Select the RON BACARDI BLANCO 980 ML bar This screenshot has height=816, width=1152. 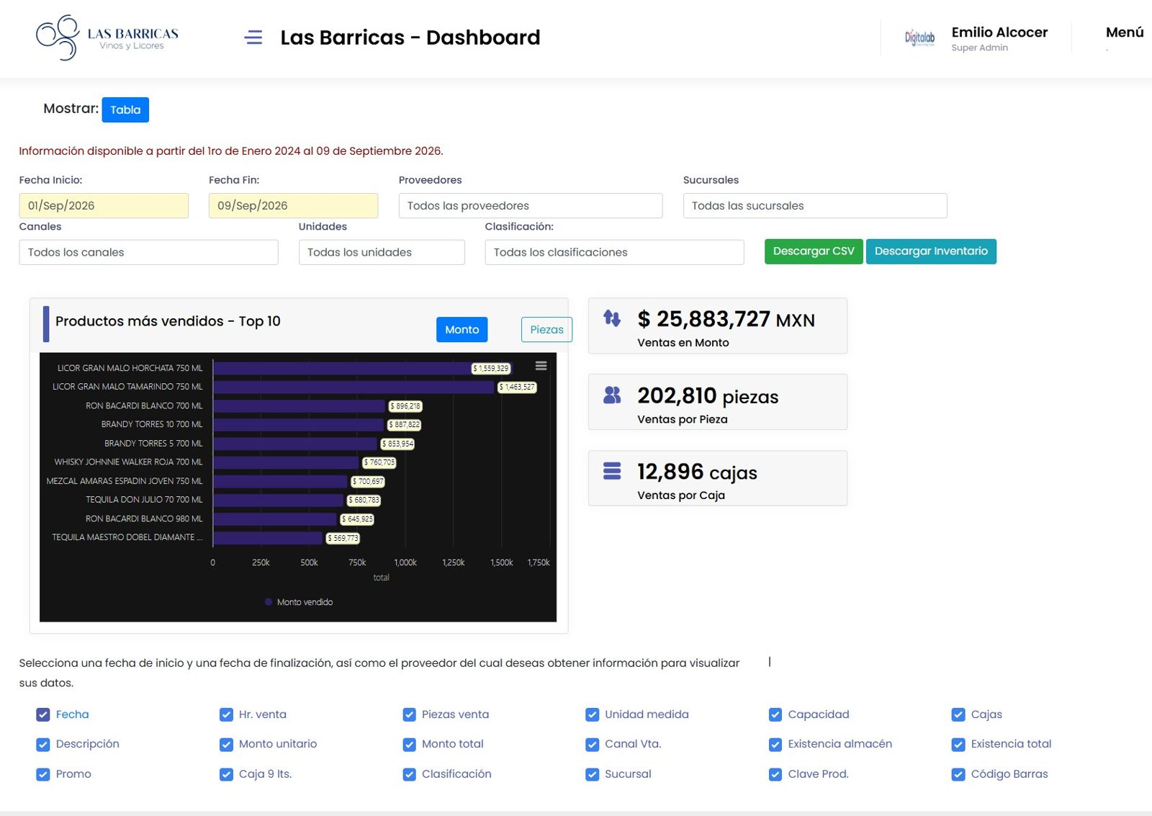click(x=275, y=519)
